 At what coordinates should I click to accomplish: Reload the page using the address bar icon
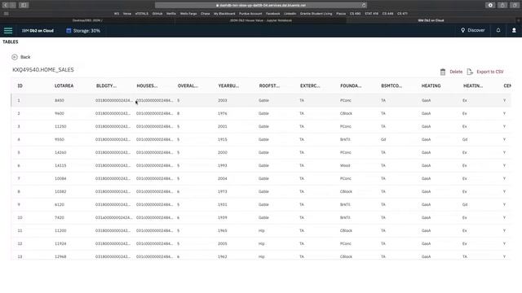click(364, 6)
